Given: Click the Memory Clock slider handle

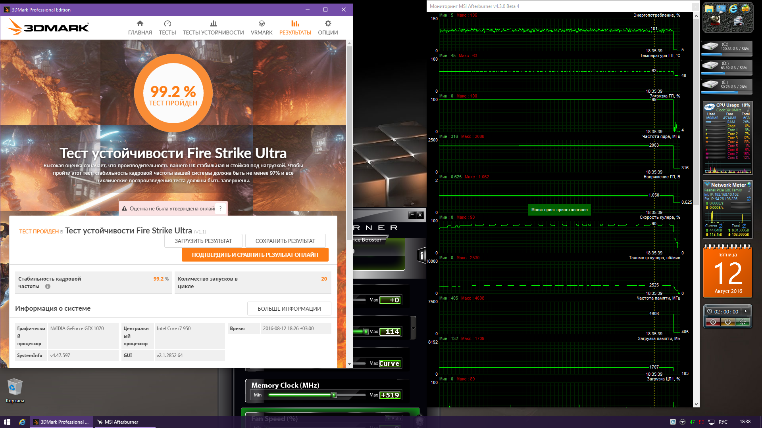Looking at the screenshot, I should 334,395.
